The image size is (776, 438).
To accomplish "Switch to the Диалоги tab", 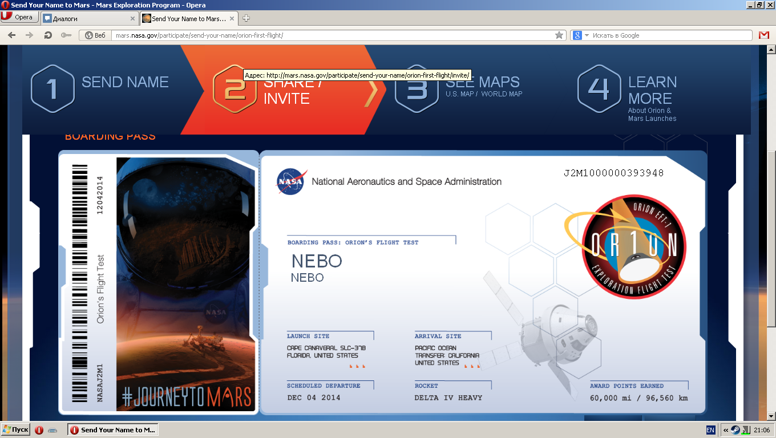I will [x=89, y=18].
